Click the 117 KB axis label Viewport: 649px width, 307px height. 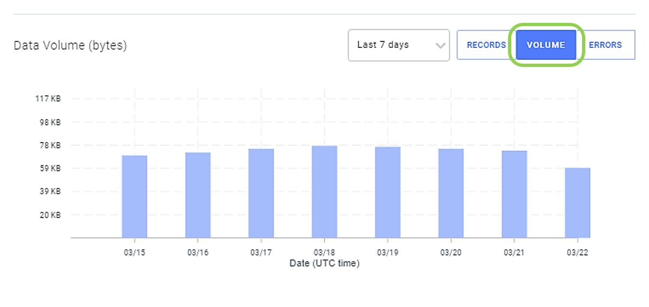pyautogui.click(x=49, y=99)
